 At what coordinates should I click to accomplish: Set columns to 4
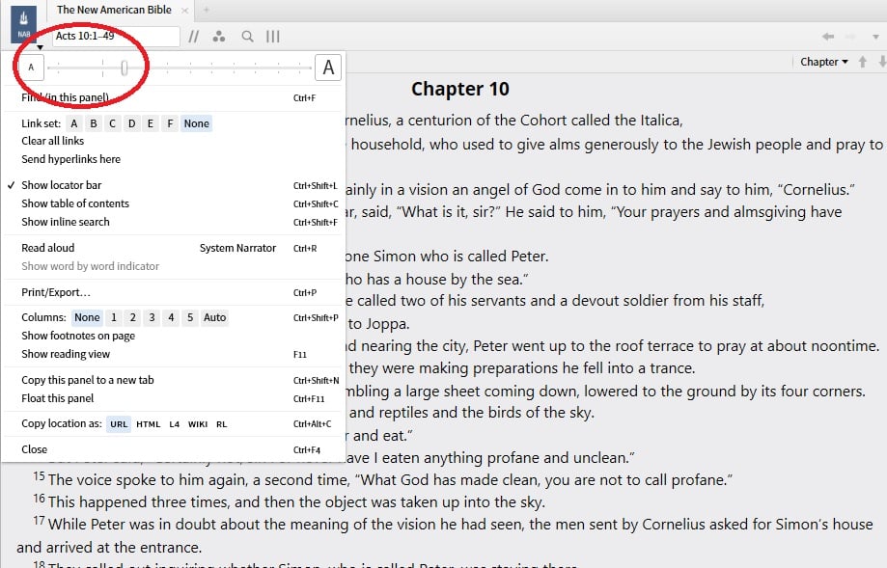coord(171,317)
